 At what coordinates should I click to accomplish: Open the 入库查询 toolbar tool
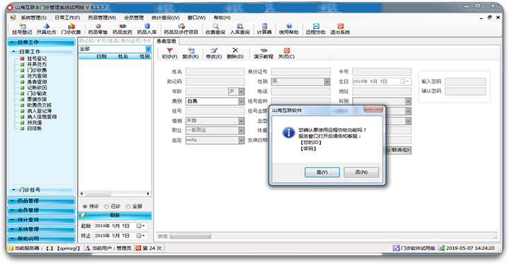click(x=240, y=29)
